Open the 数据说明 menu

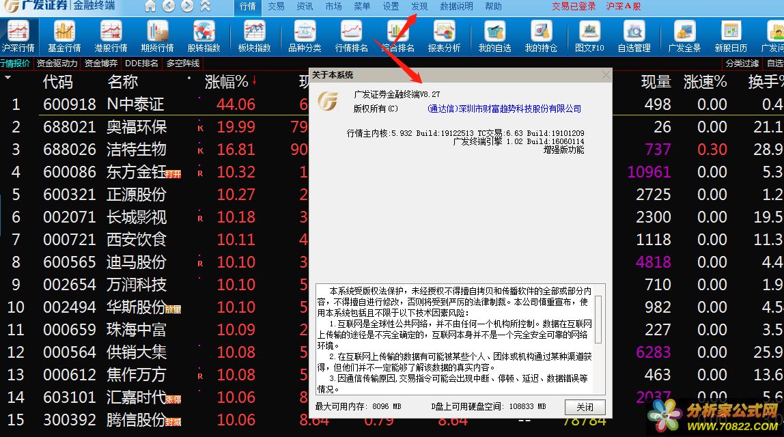(x=456, y=7)
